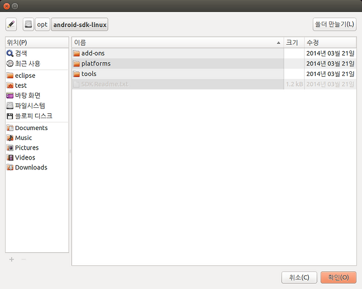Click the platforms folder name
The height and width of the screenshot is (289, 362).
point(96,64)
